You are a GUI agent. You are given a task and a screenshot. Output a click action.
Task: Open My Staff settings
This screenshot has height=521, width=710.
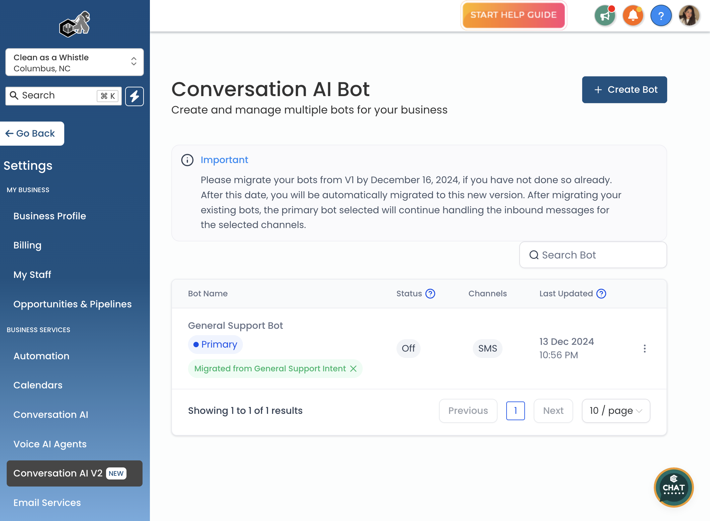[32, 275]
